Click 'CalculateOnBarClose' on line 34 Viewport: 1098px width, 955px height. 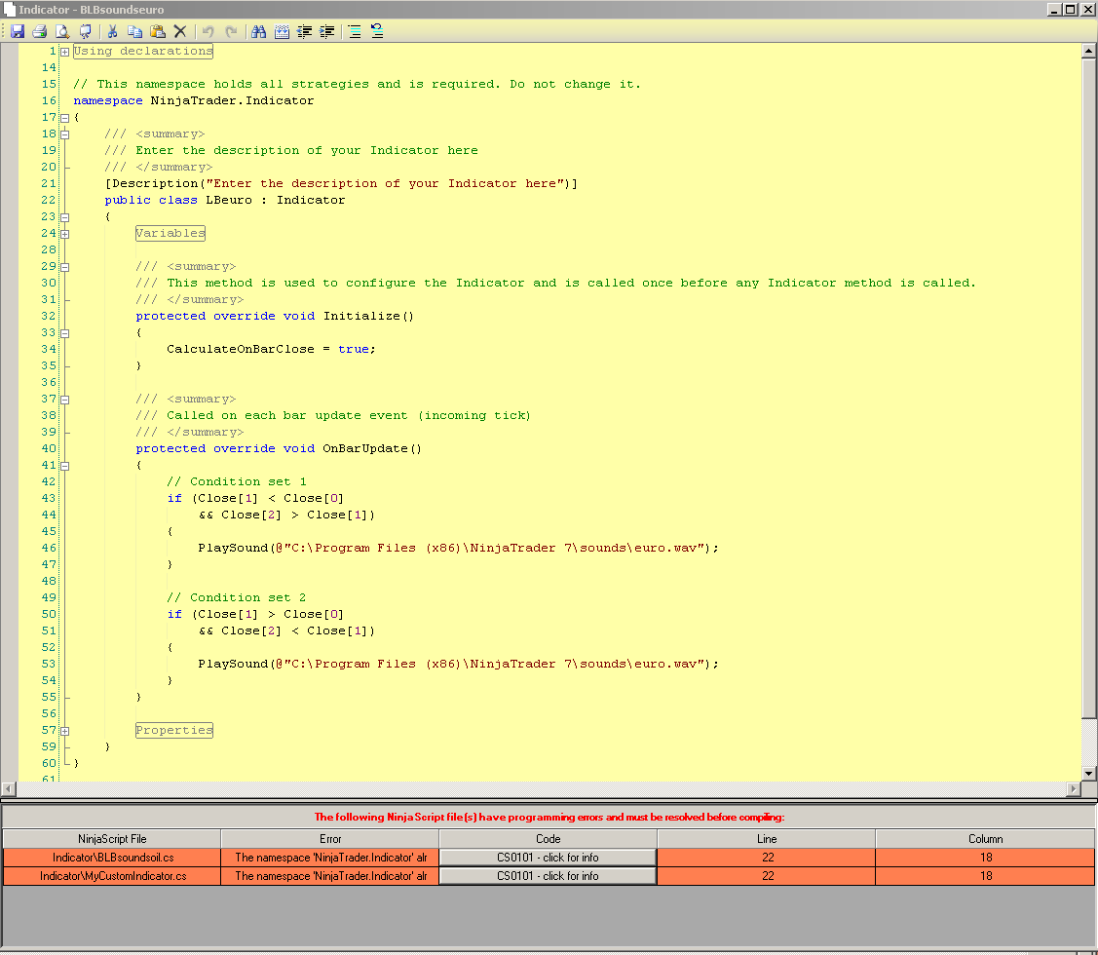point(241,350)
